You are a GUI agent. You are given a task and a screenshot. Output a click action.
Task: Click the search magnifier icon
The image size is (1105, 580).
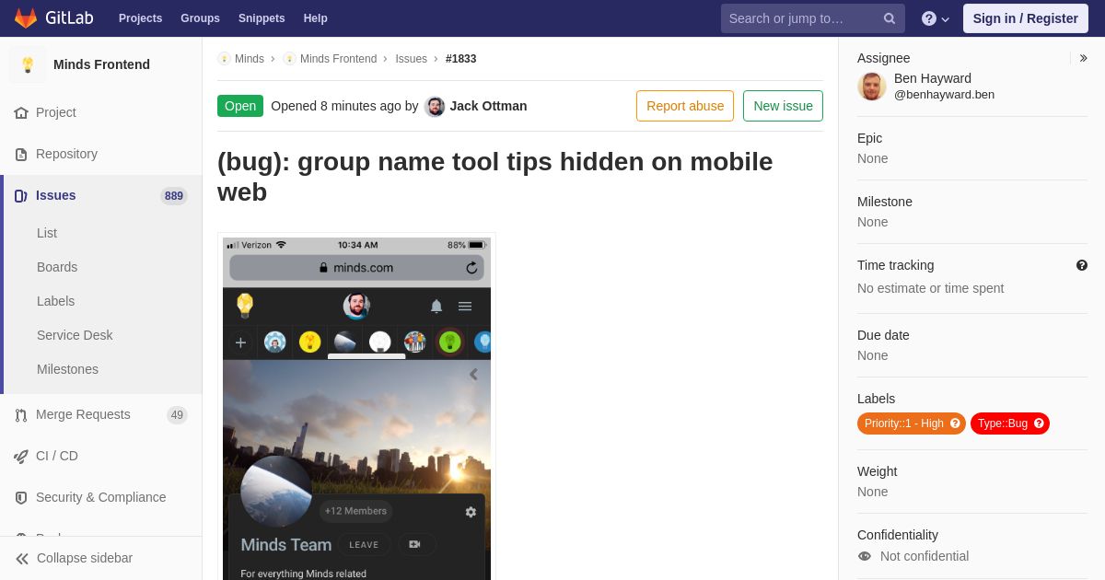click(x=890, y=18)
